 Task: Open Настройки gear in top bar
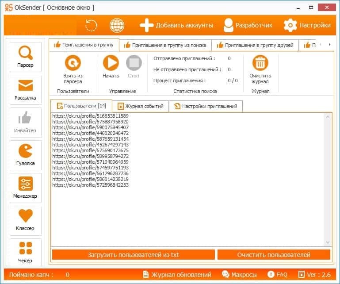307,25
